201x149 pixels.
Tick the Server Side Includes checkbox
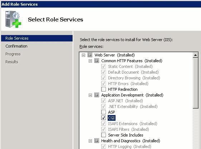click(103, 135)
